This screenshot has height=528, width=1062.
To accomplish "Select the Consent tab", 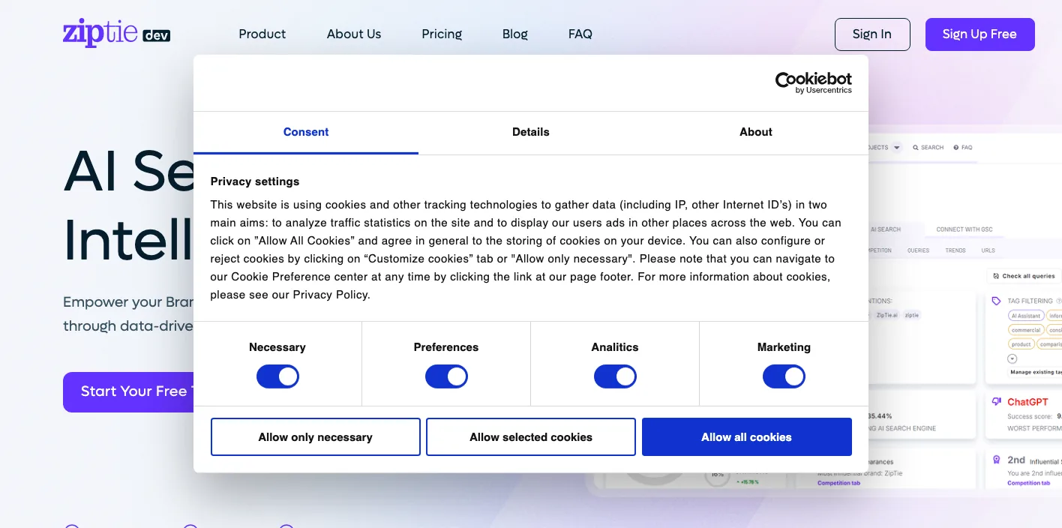I will (x=306, y=132).
